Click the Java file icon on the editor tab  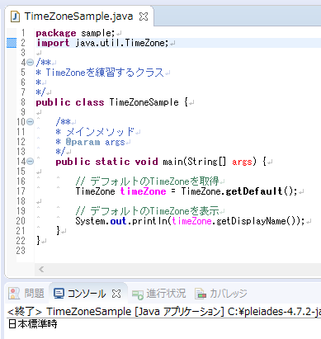[x=15, y=16]
